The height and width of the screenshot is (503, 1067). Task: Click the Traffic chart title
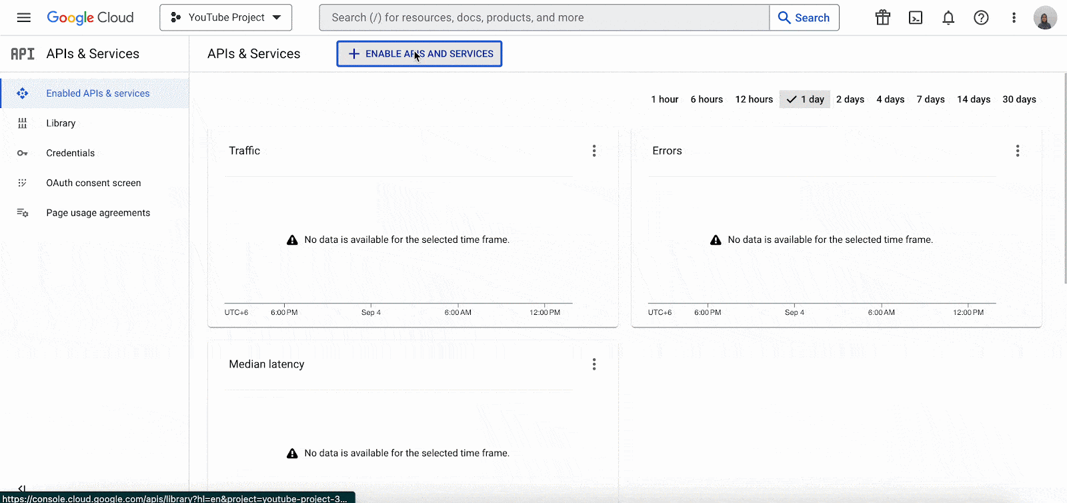[245, 151]
